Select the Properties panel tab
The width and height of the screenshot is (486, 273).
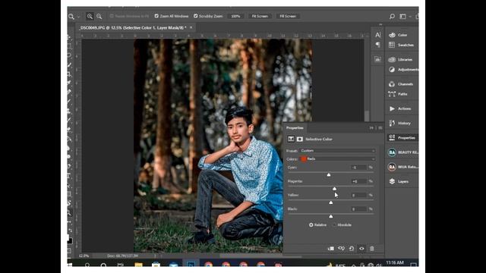click(295, 128)
